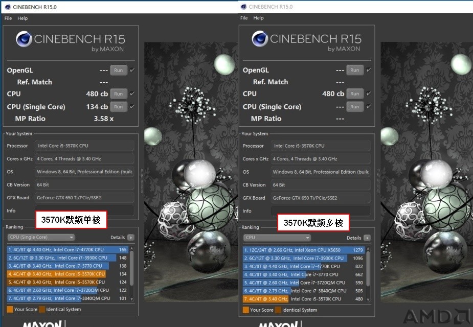Click rendered scene image in left window
473x327 pixels.
[x=191, y=172]
